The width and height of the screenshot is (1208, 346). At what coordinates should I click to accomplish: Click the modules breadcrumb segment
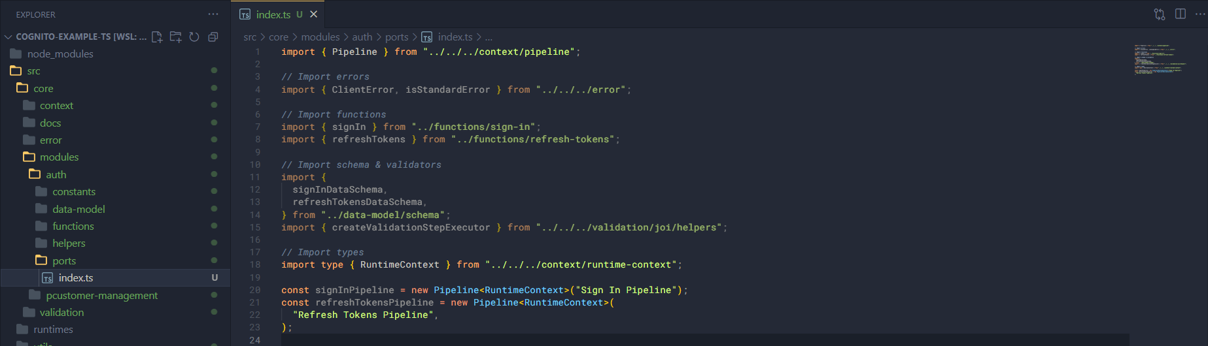click(320, 37)
